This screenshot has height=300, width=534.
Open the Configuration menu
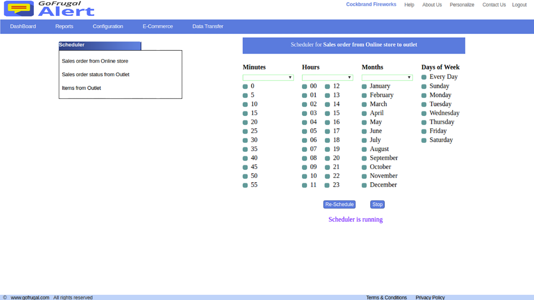coord(108,27)
